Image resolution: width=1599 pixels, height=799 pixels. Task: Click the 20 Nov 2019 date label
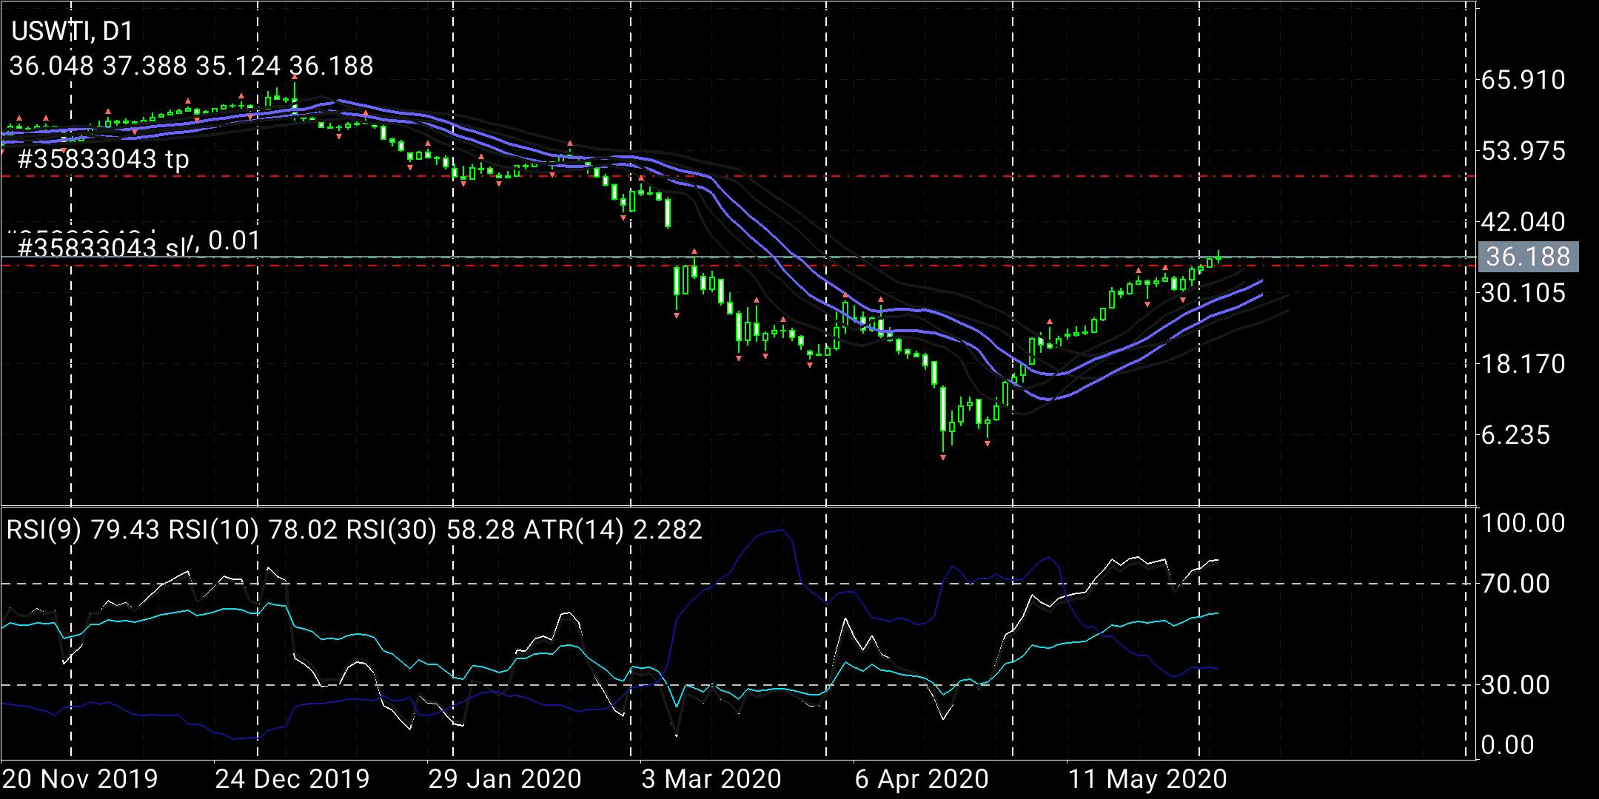pyautogui.click(x=80, y=779)
